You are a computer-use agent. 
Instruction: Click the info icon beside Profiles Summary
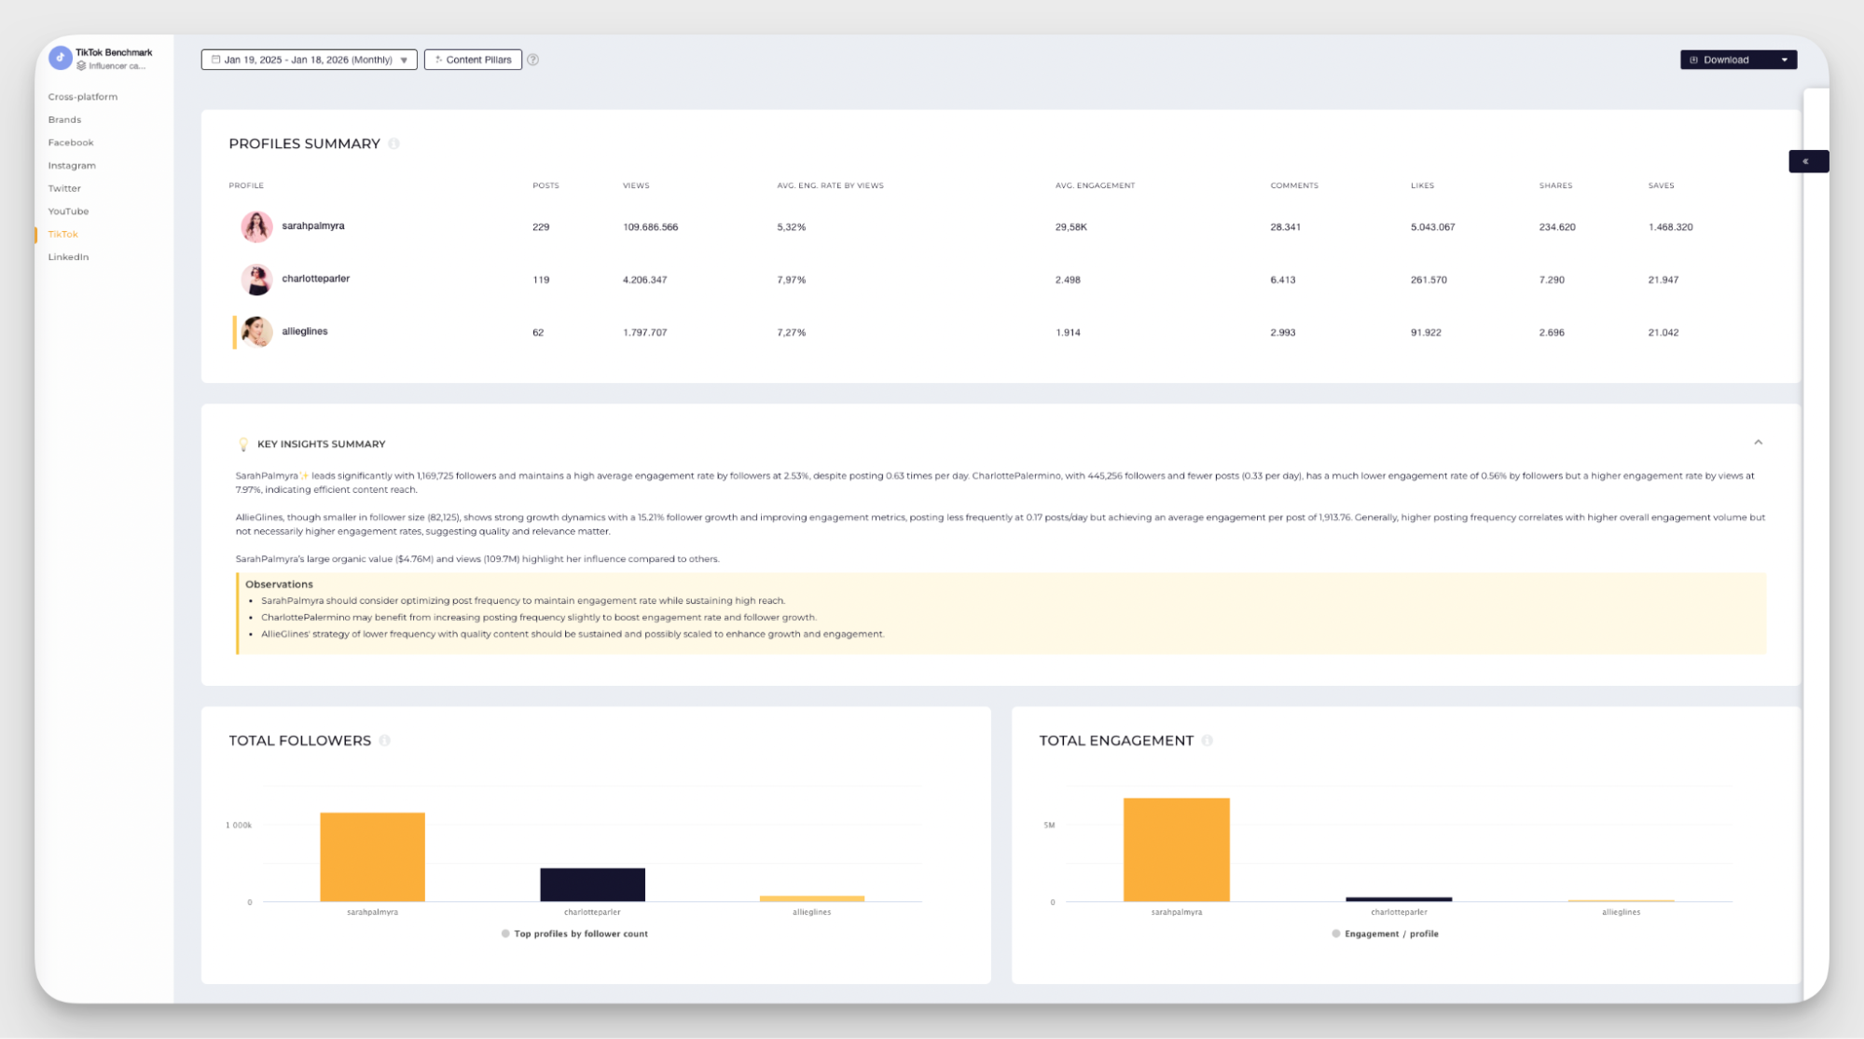point(394,144)
